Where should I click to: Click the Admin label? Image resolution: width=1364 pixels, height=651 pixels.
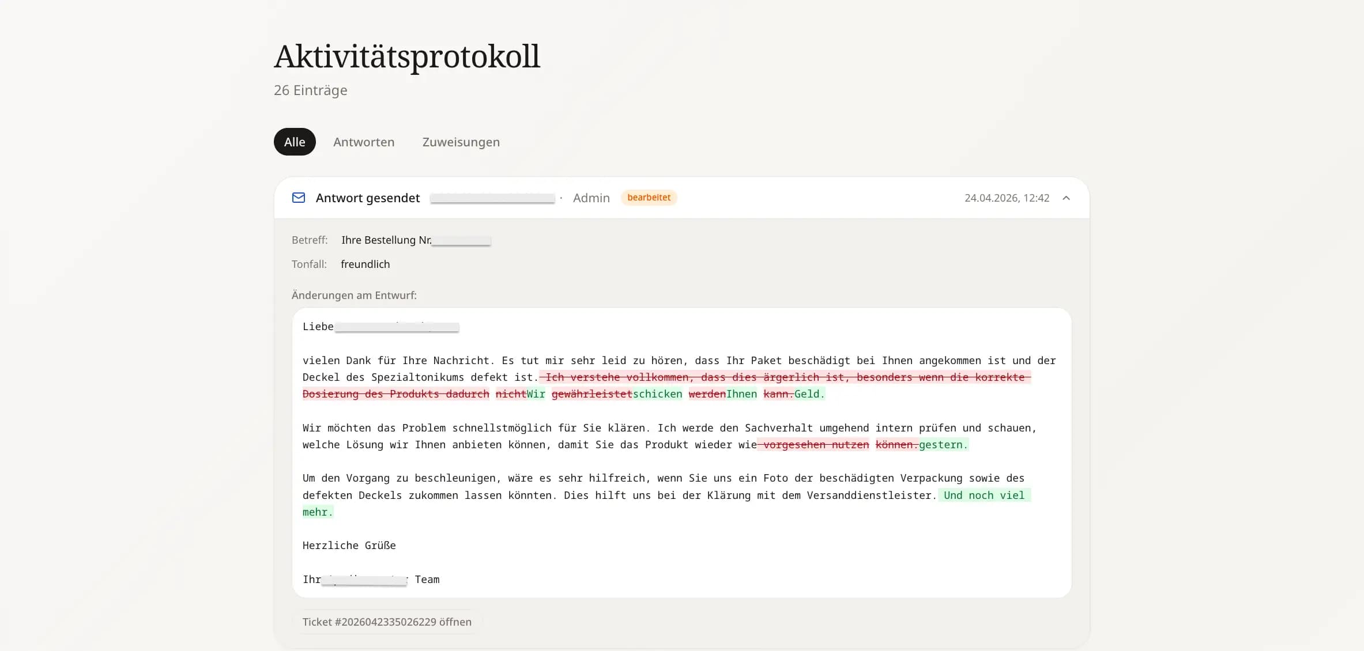coord(591,198)
